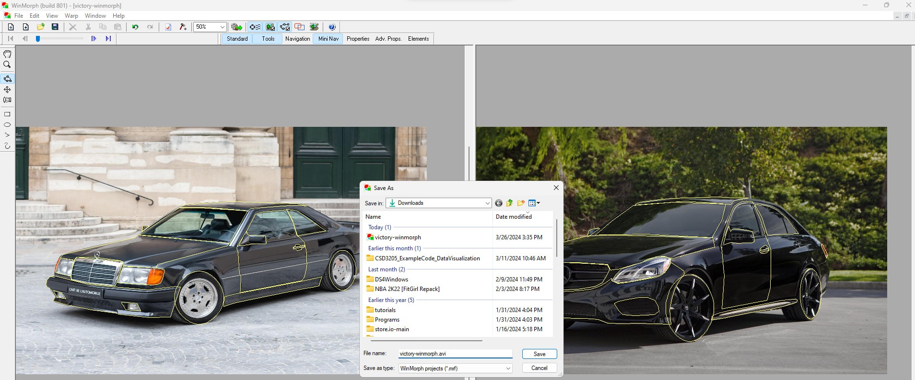The height and width of the screenshot is (380, 915).
Task: Select the Hand pan tool
Action: (7, 54)
